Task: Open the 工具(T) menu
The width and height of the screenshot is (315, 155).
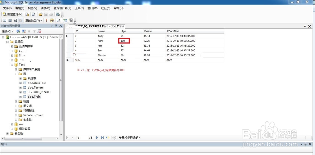Action: 79,8
